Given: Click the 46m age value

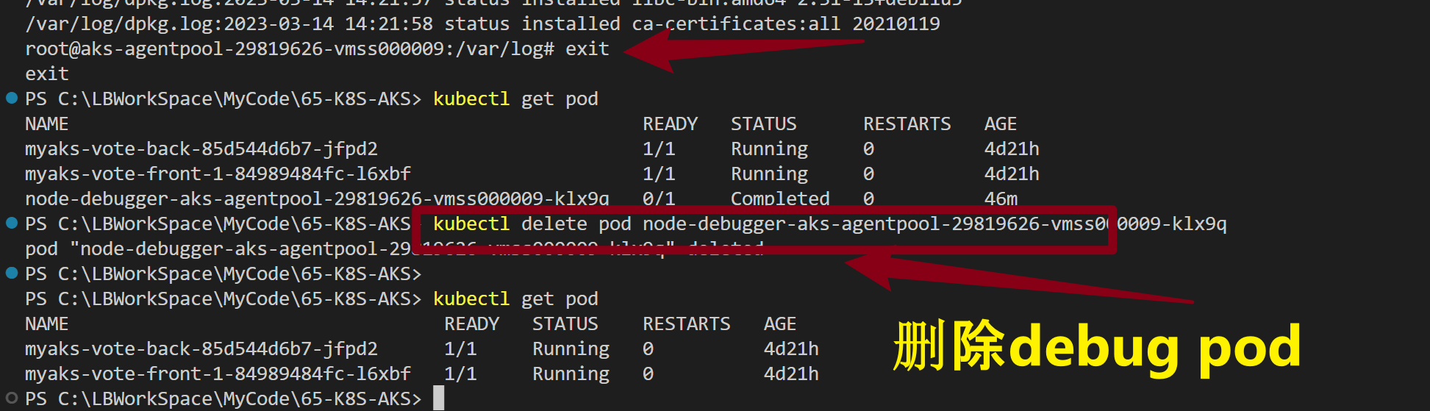Looking at the screenshot, I should click(x=1001, y=199).
